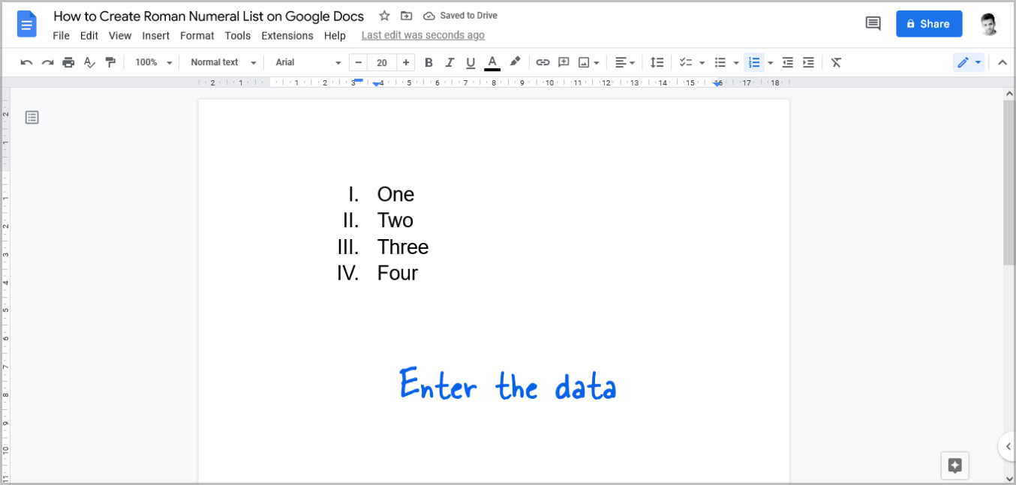
Task: Expand numbered list options arrow
Action: point(771,63)
